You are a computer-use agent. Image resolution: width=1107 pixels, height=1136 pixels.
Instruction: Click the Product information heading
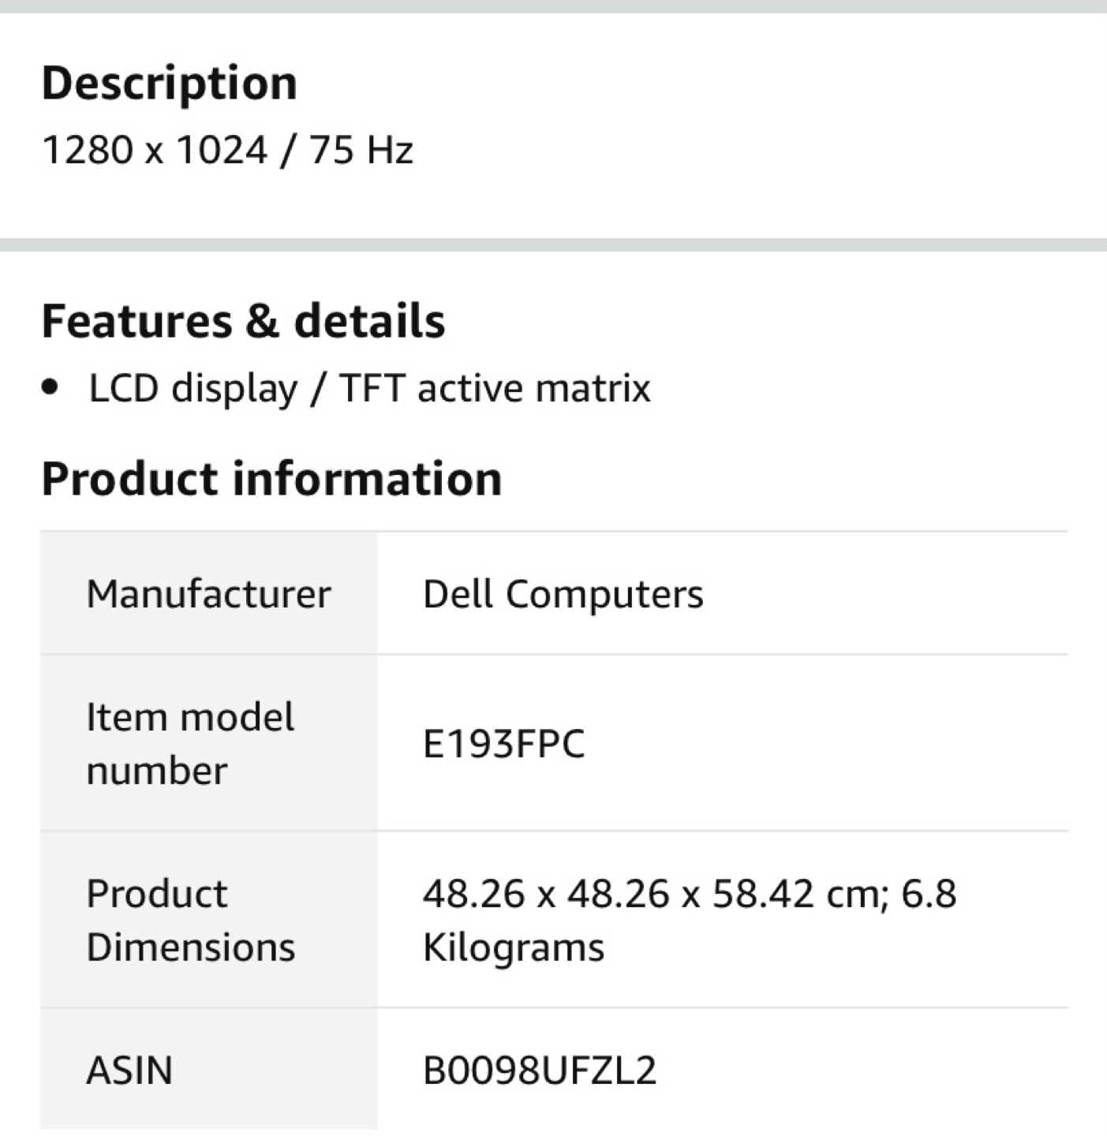click(x=271, y=478)
